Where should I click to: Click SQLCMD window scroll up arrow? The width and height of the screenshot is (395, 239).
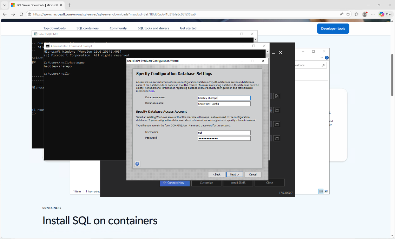(x=256, y=40)
